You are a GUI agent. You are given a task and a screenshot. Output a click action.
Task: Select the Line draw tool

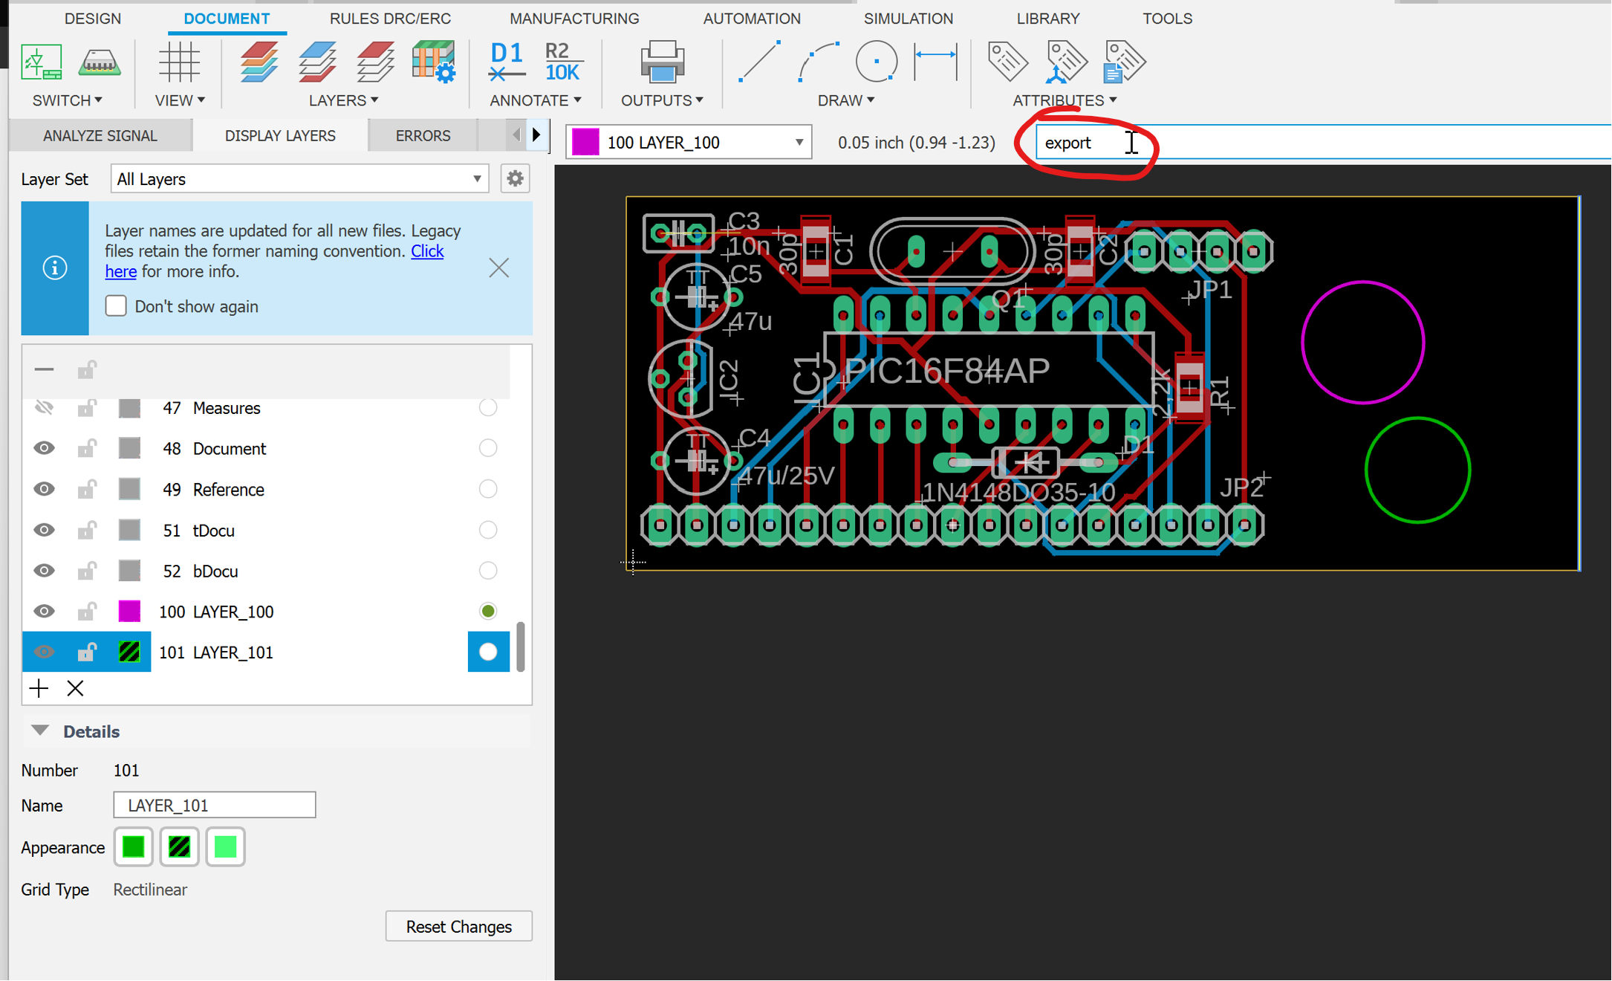point(760,62)
